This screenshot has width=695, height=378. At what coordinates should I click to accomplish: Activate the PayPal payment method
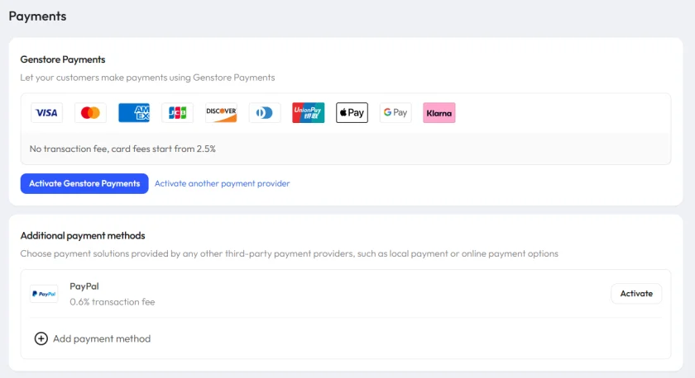pyautogui.click(x=636, y=294)
